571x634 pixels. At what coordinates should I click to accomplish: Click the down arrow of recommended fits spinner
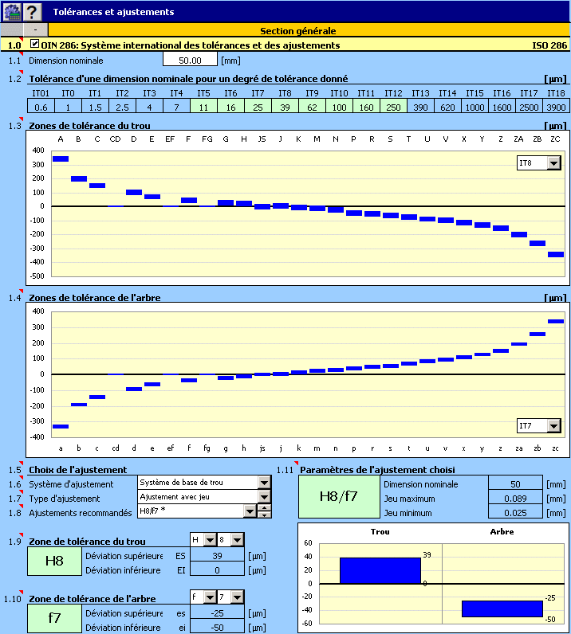click(x=265, y=515)
